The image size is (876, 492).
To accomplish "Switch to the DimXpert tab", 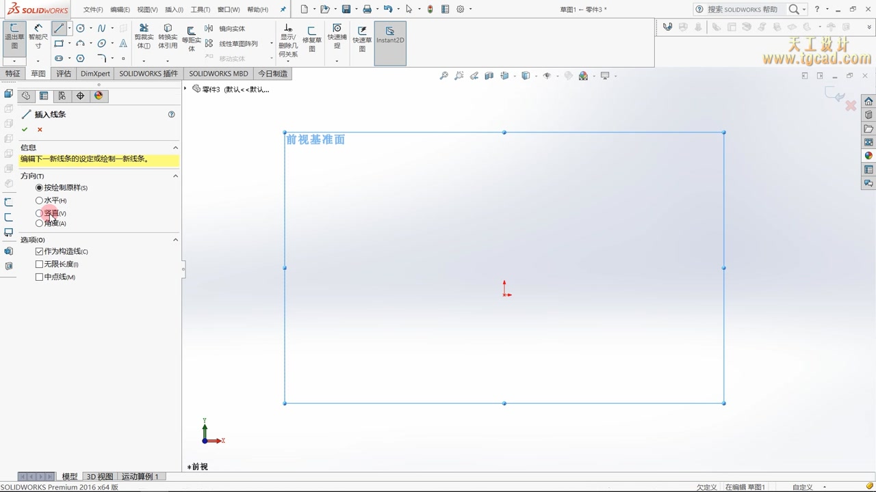I will (95, 74).
